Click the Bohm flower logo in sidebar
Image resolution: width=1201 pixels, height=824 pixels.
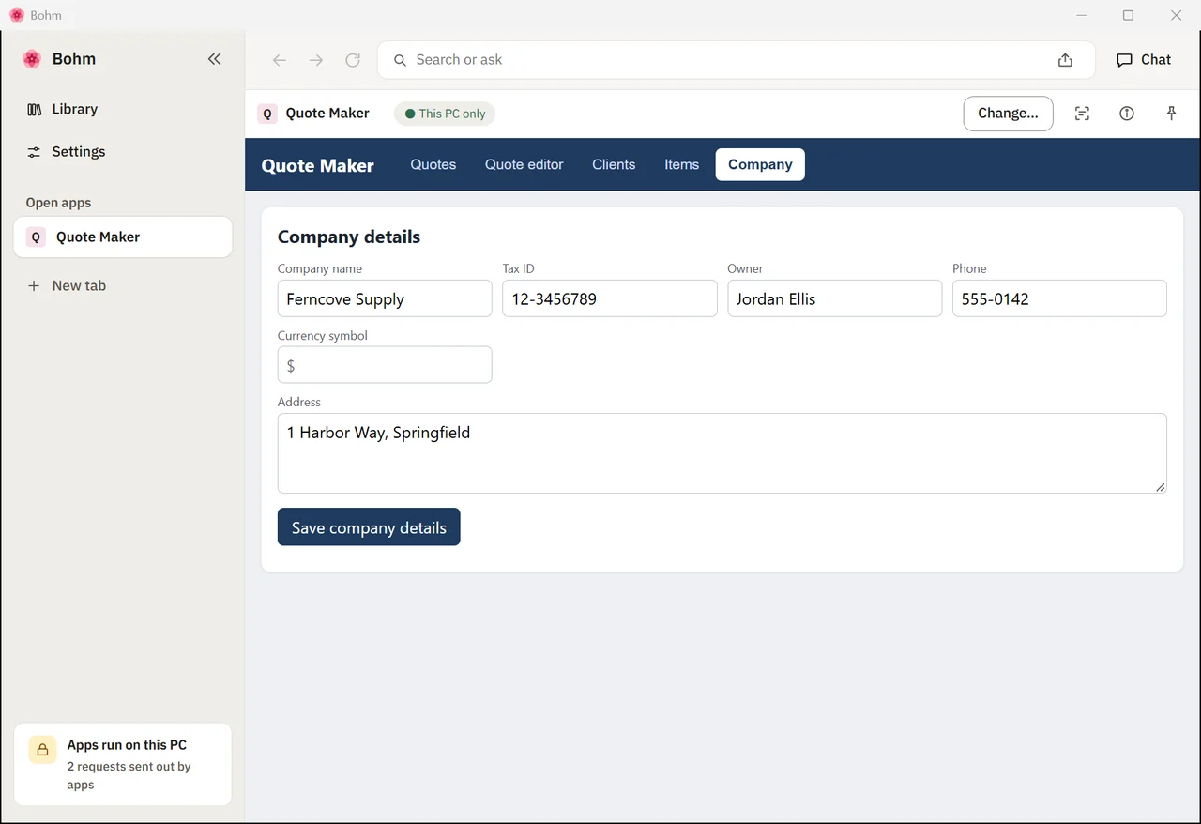(32, 59)
